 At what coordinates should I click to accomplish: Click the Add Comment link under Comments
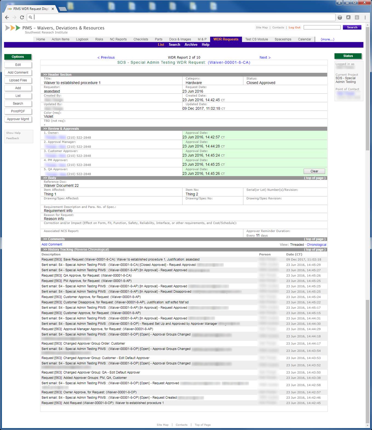52,244
